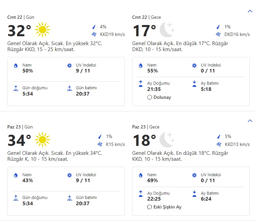Click the humidity drop icon beside Nem 50%
Screen dimensions: 257x221
point(15,66)
